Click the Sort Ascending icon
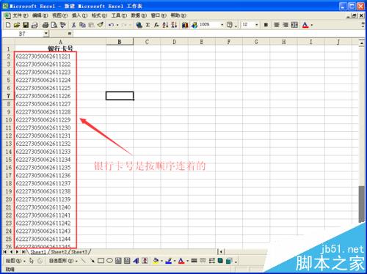 pos(165,25)
